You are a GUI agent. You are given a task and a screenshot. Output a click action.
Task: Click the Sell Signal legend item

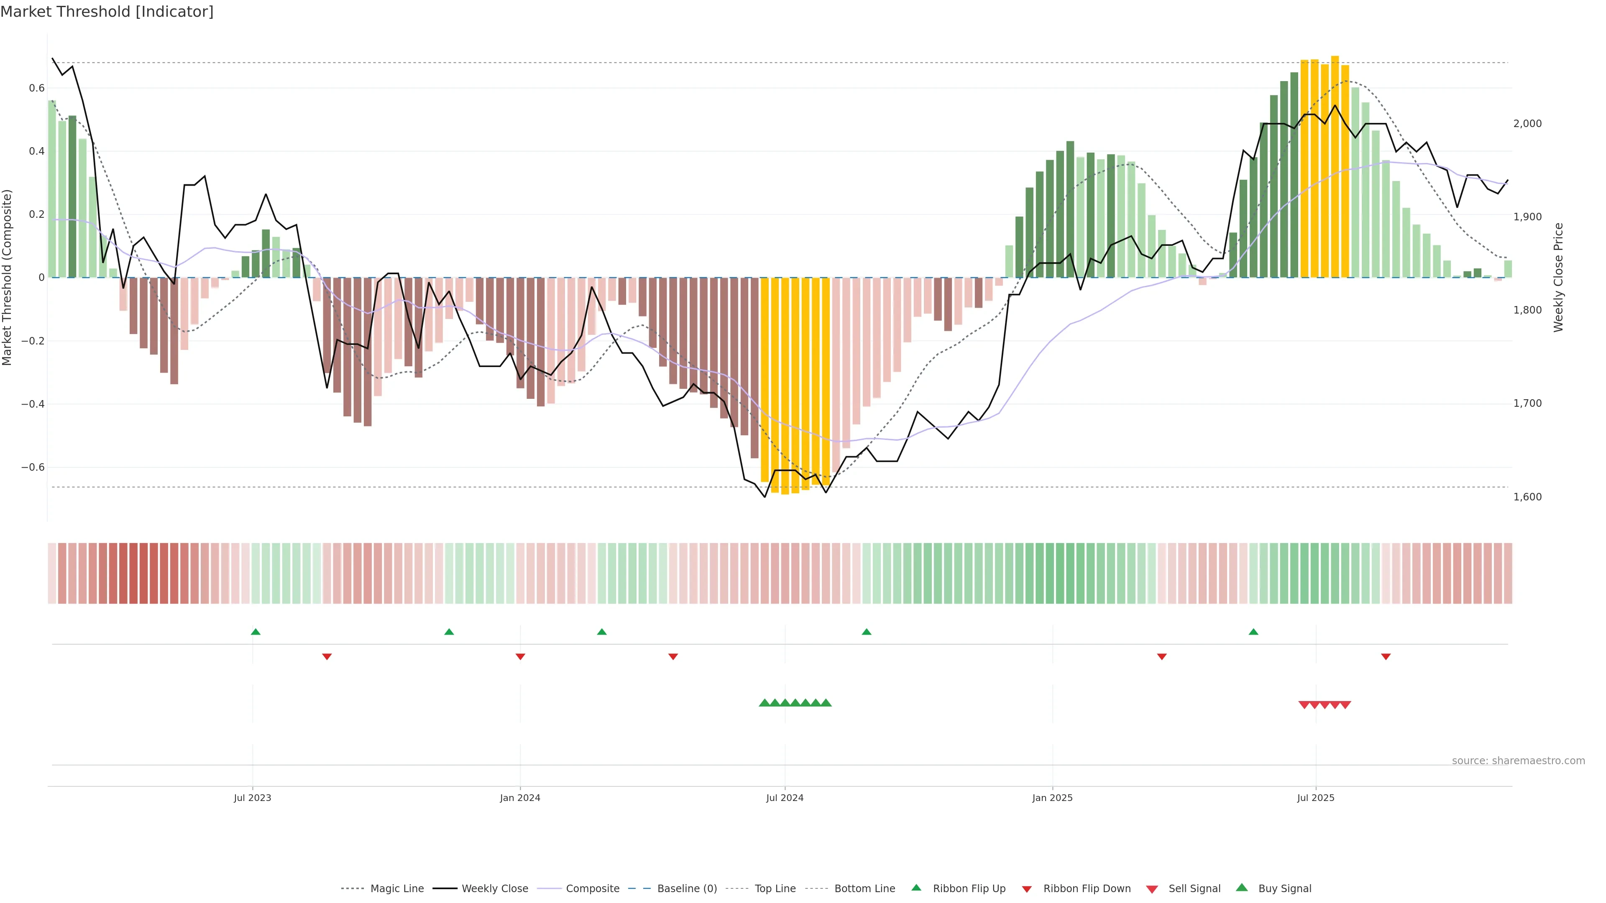1194,888
